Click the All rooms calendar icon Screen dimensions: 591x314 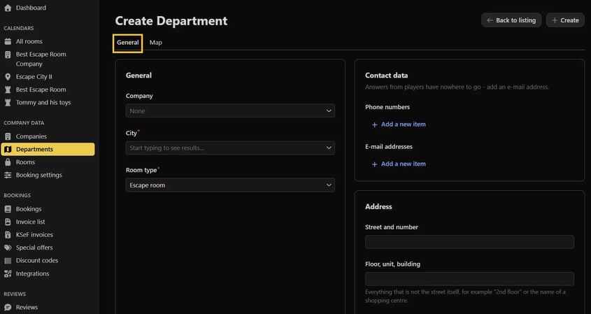8,41
